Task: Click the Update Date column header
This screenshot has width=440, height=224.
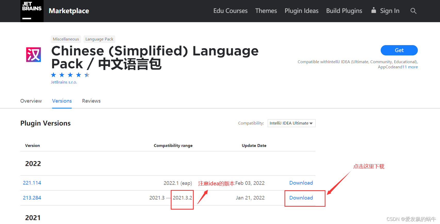Action: click(254, 146)
